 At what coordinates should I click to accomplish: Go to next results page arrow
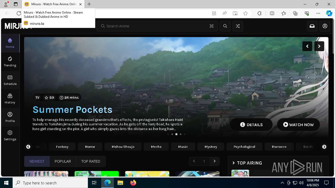point(215,161)
